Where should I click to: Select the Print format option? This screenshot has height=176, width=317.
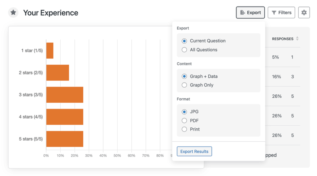185,129
